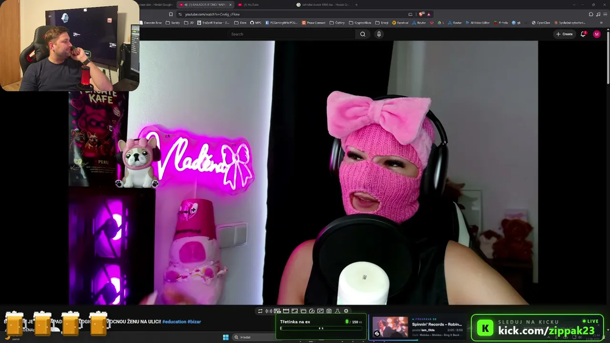The height and width of the screenshot is (343, 610).
Task: Click the Create button on YouTube
Action: click(564, 34)
